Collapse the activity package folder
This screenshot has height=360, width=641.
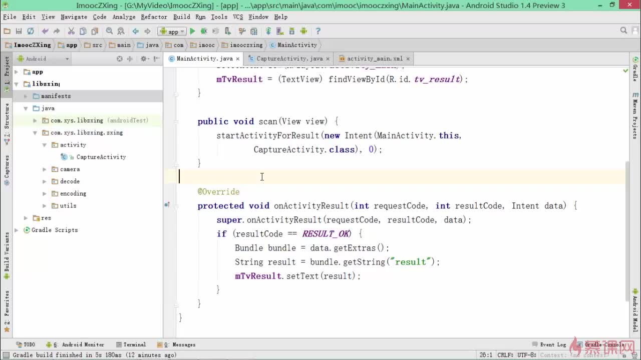[x=45, y=145]
